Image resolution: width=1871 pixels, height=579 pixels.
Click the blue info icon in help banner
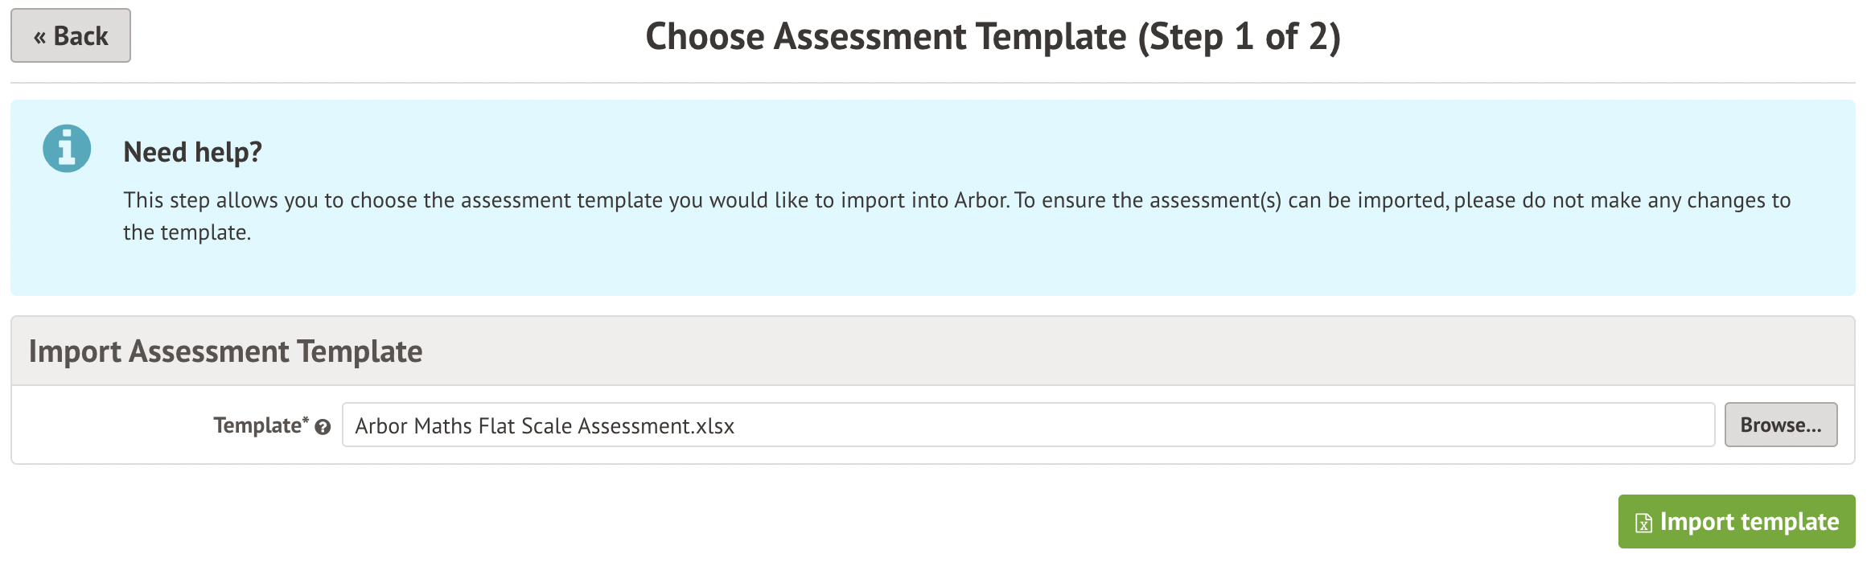click(x=67, y=149)
